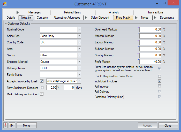Untick Accepts Invoice by Email checkbox
Screen dimensions: 181x132
pos(42,81)
